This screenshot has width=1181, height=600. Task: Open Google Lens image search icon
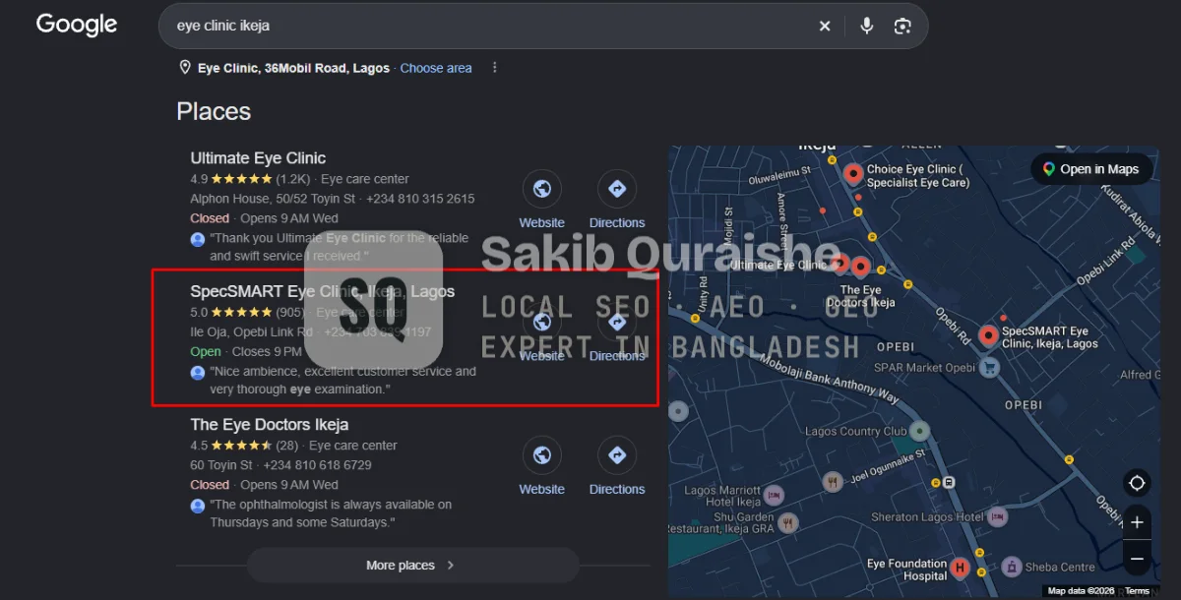(x=902, y=26)
